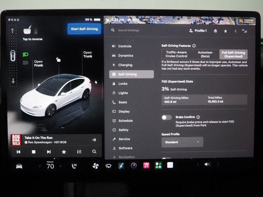Tap the unlock padlock icon above car
Image resolution: width=263 pixels, height=197 pixels.
[58, 60]
